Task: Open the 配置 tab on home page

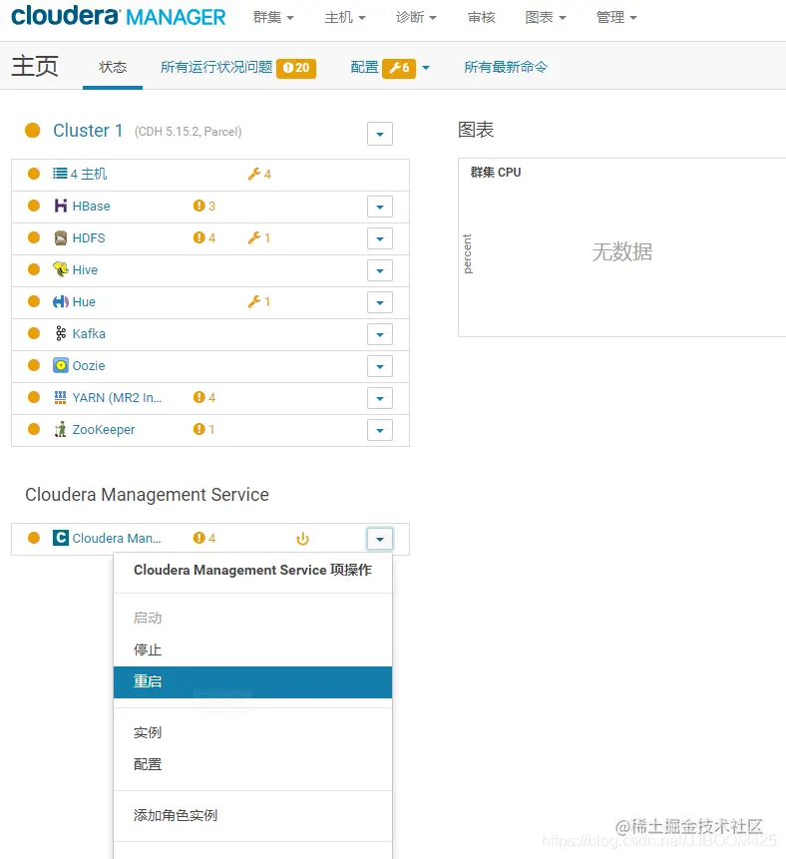Action: pyautogui.click(x=364, y=67)
